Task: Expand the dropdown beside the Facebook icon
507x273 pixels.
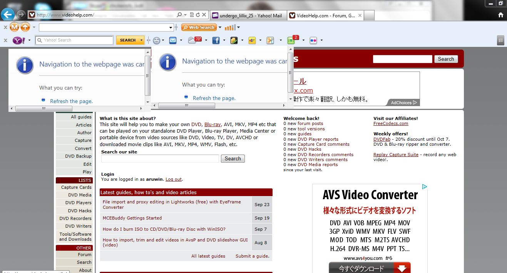Action: pyautogui.click(x=224, y=40)
